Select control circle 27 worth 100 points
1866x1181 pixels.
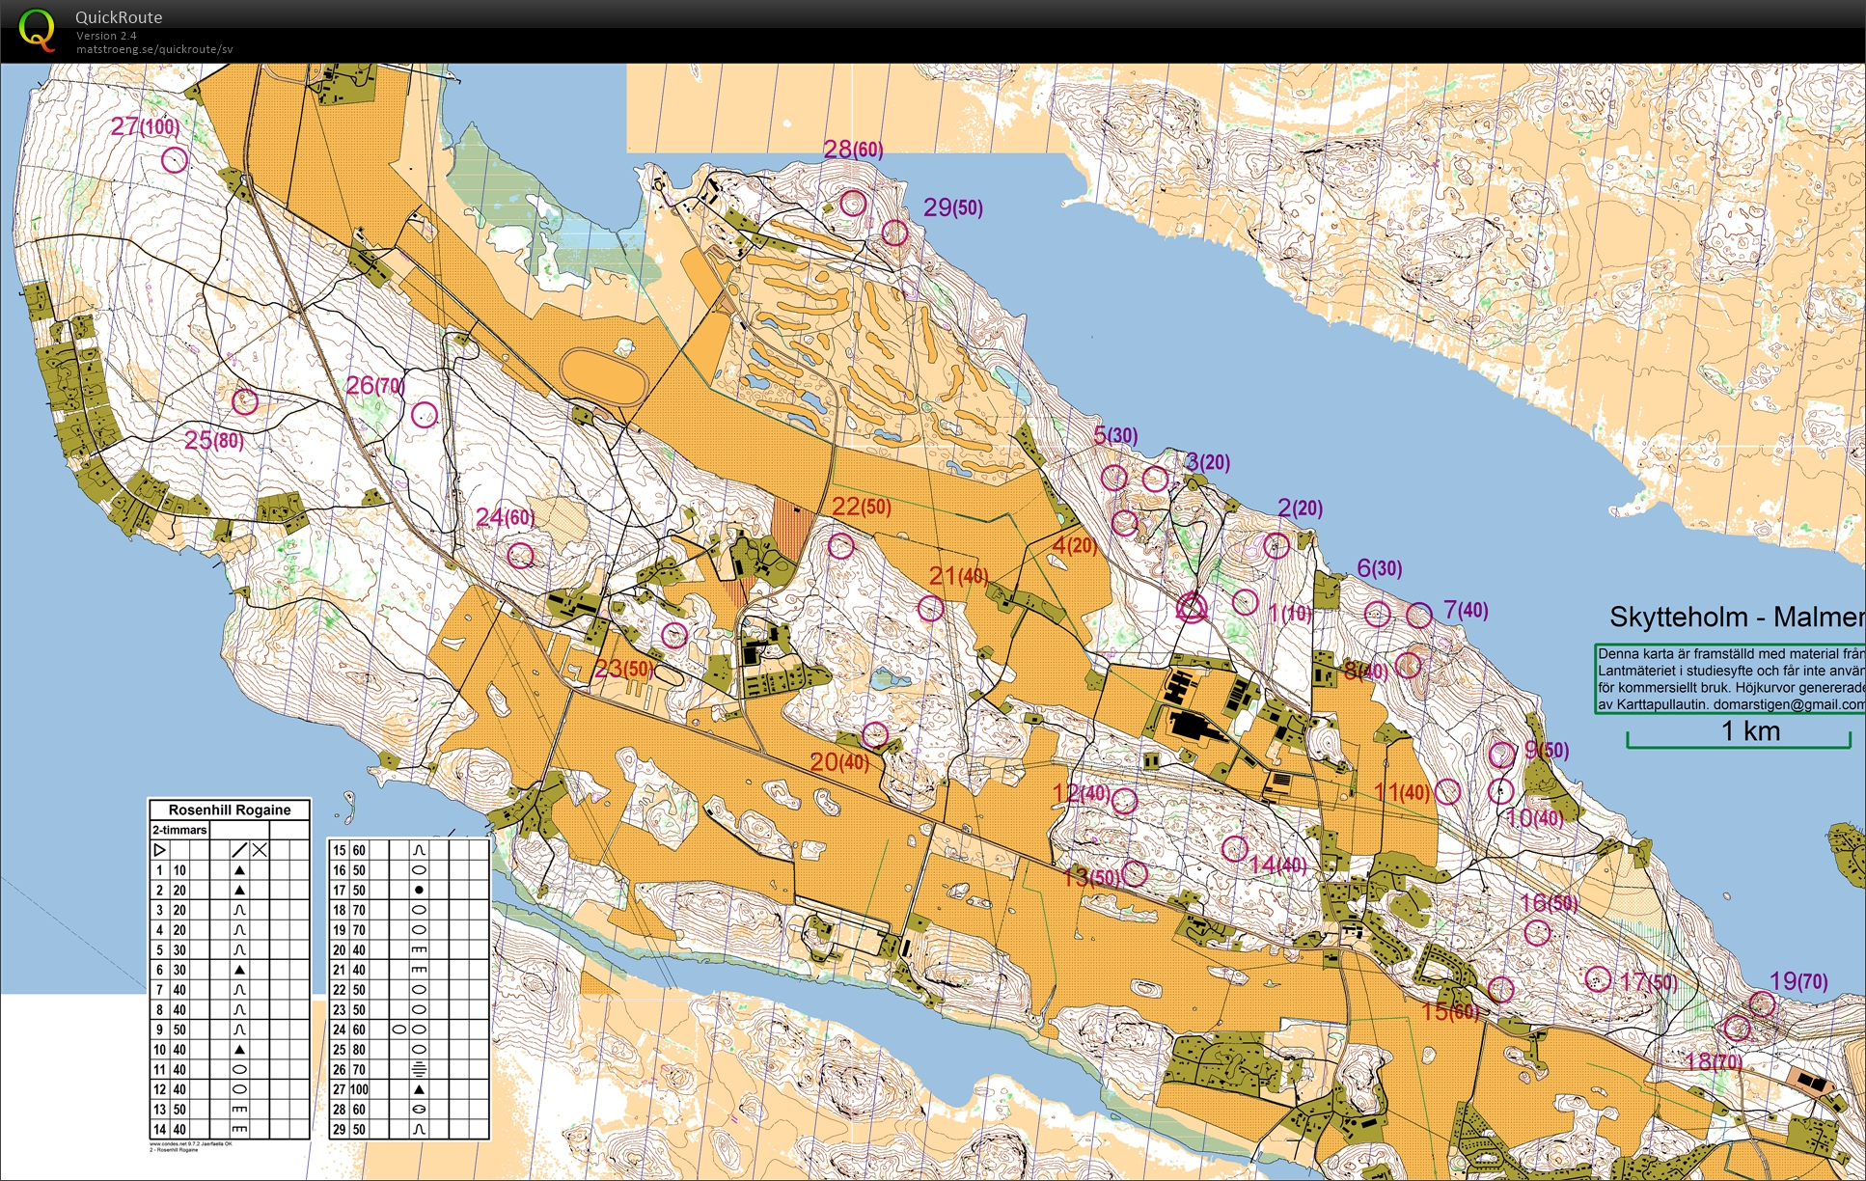pyautogui.click(x=175, y=159)
